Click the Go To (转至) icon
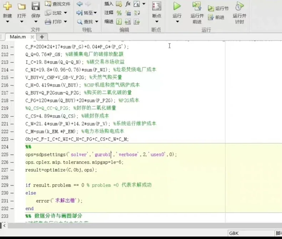 point(79,13)
